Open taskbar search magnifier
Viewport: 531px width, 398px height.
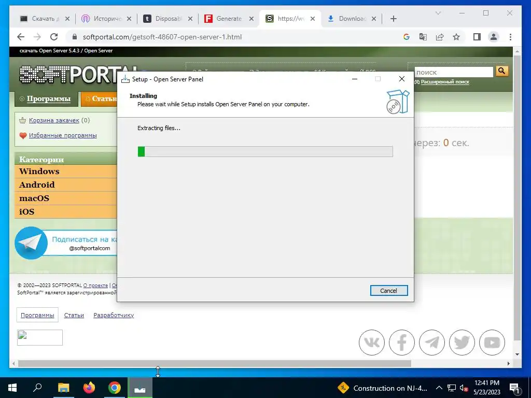[37, 388]
